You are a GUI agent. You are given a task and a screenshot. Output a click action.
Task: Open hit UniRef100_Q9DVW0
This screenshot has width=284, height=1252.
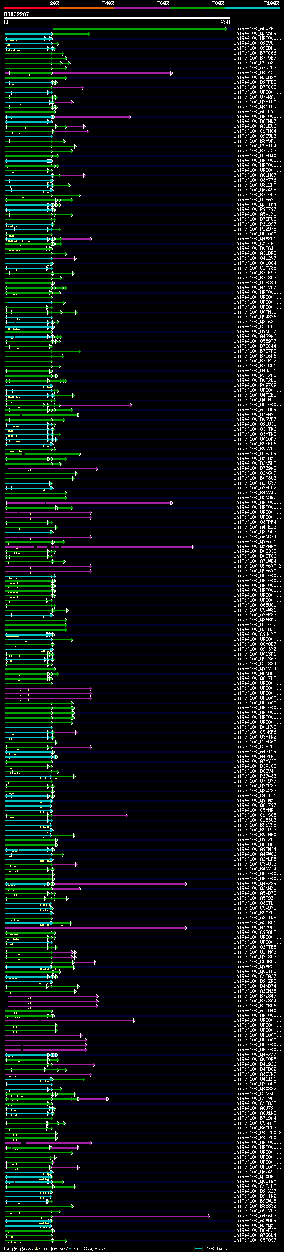pos(255,43)
